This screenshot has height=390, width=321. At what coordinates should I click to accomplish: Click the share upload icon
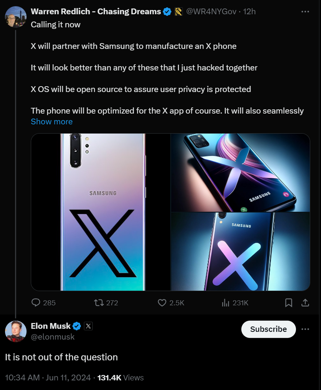[x=305, y=303]
